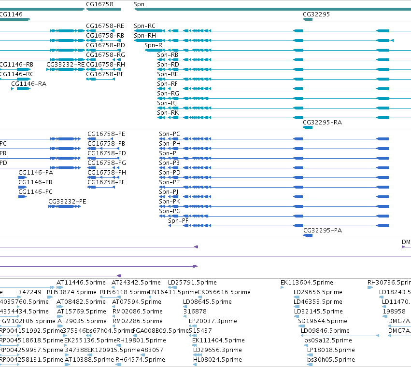The image size is (411, 367).
Task: Click transcript CG16758-RF
Action: (x=105, y=74)
